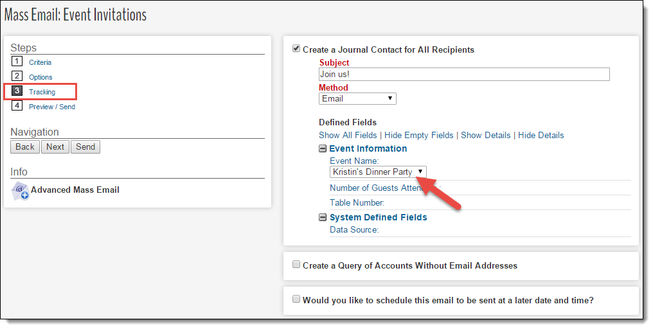This screenshot has height=329, width=653.
Task: Select the Preview / Send step
Action: 52,107
